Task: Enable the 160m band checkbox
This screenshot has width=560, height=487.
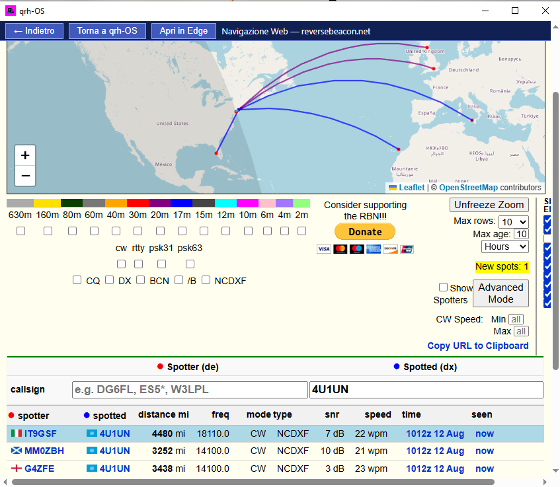Action: coord(48,231)
